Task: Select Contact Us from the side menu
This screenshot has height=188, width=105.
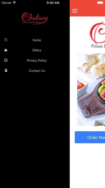Action: [37, 71]
